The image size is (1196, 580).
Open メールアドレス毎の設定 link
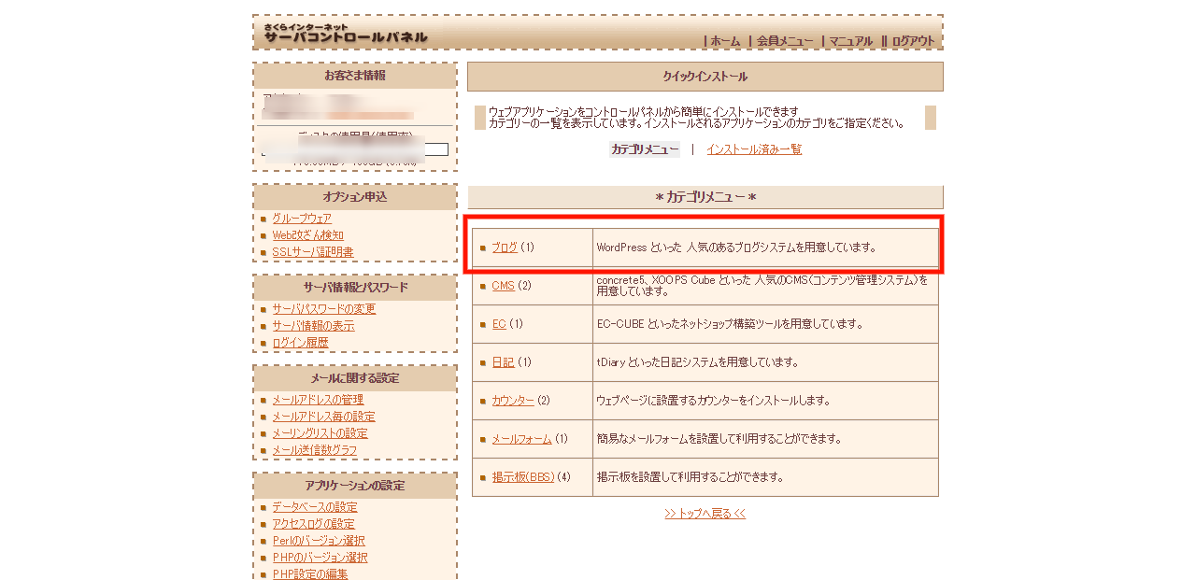pos(323,417)
